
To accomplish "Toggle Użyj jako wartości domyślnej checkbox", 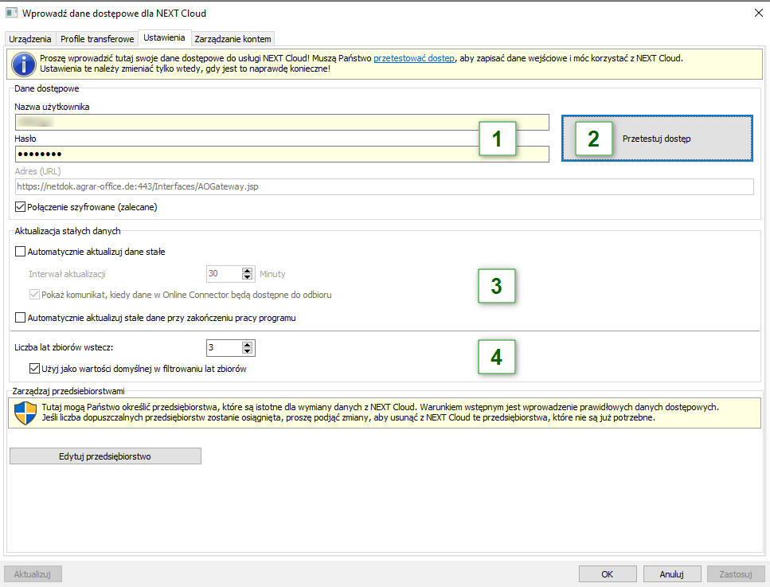I will click(34, 369).
